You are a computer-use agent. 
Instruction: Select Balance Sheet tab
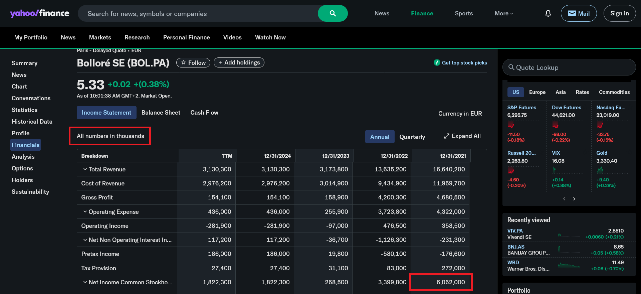click(161, 113)
